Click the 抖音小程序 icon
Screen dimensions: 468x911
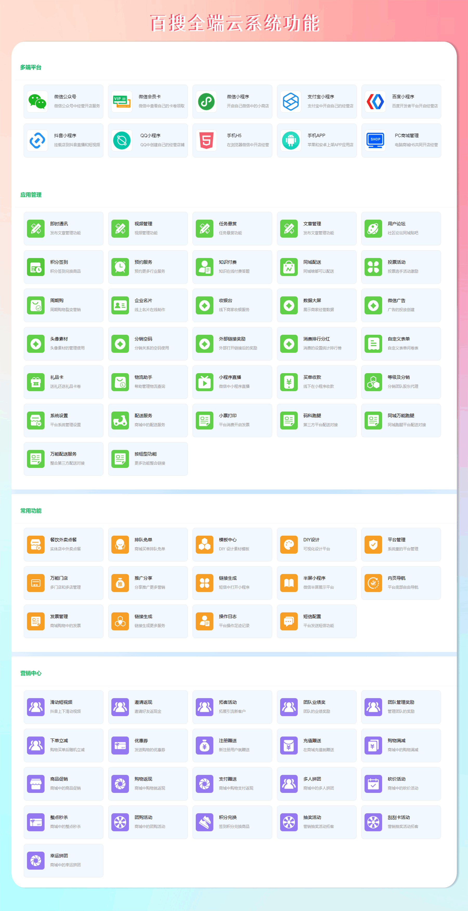point(37,140)
